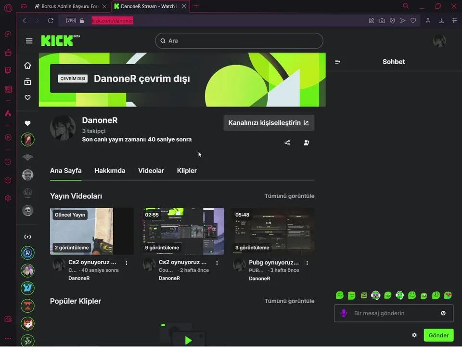The image size is (462, 347).
Task: Click the user follow icon beside share
Action: [x=307, y=143]
